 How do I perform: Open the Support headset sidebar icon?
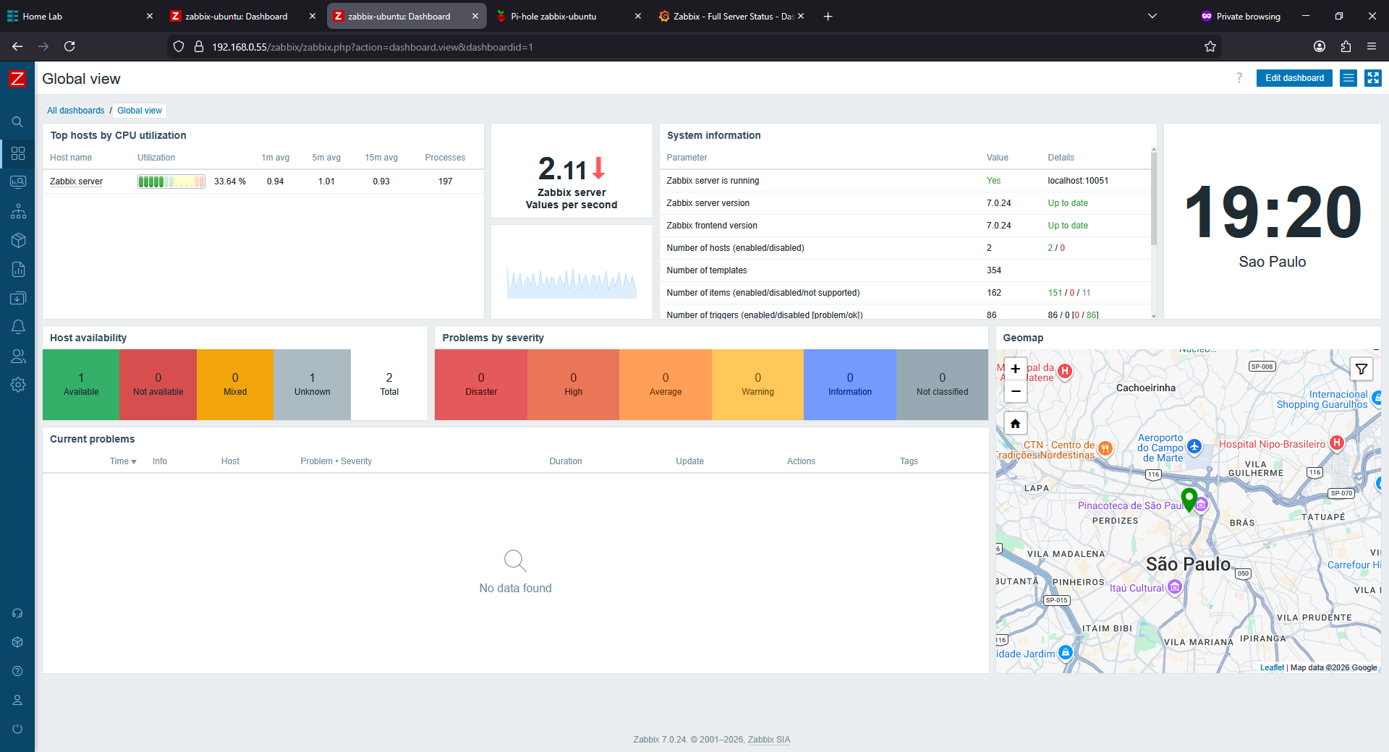tap(17, 613)
